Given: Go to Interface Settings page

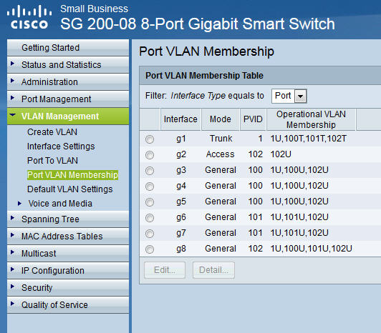Looking at the screenshot, I should tap(61, 146).
